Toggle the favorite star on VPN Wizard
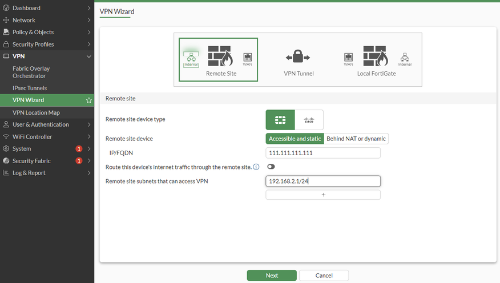Image resolution: width=500 pixels, height=283 pixels. pyautogui.click(x=88, y=100)
